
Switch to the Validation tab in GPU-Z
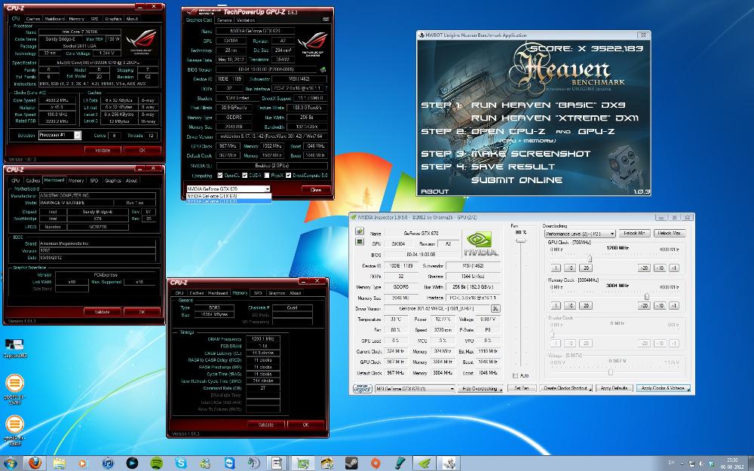click(x=245, y=20)
